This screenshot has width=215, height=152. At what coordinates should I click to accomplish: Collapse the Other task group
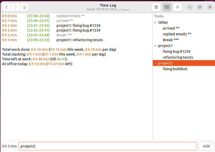pyautogui.click(x=155, y=22)
